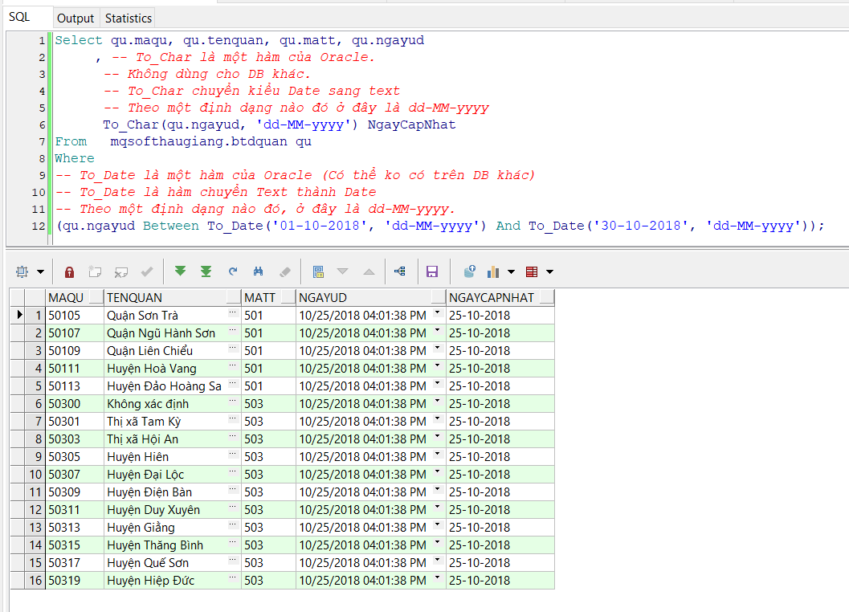Open the Statistics tab

(x=127, y=18)
